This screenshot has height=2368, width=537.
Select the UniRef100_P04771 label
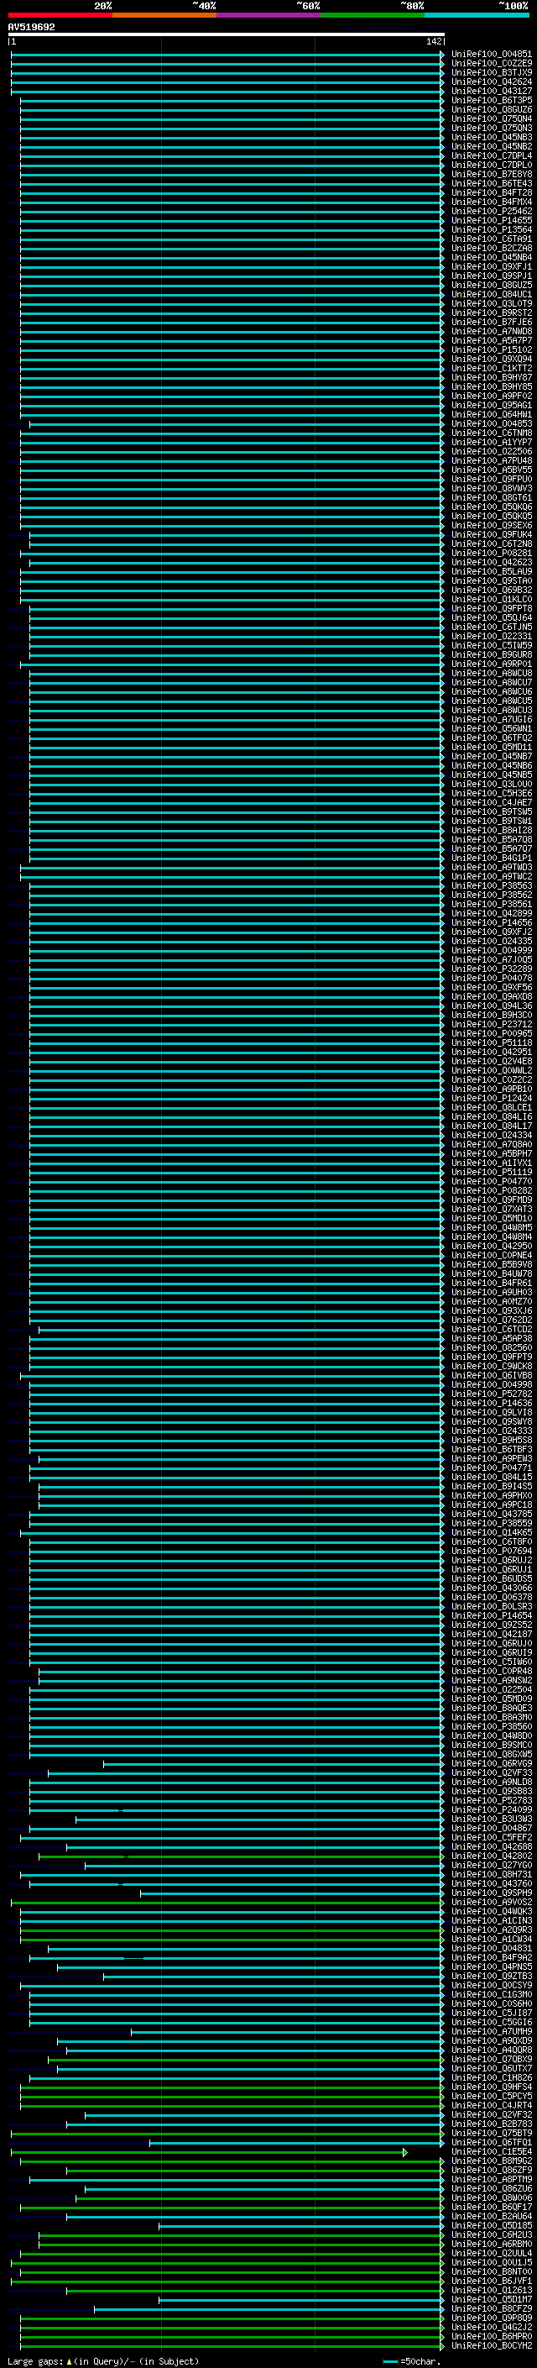pyautogui.click(x=491, y=1468)
